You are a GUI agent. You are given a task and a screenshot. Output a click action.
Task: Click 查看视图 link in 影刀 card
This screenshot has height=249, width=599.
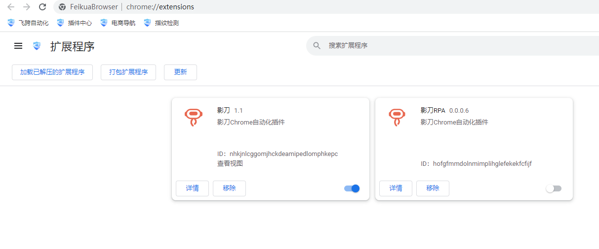[x=230, y=163]
